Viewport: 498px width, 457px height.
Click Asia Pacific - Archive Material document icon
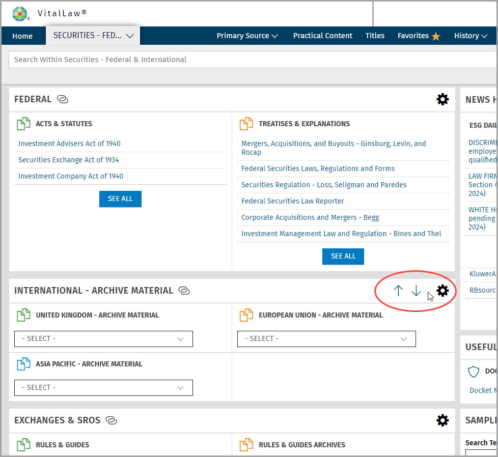pos(23,364)
